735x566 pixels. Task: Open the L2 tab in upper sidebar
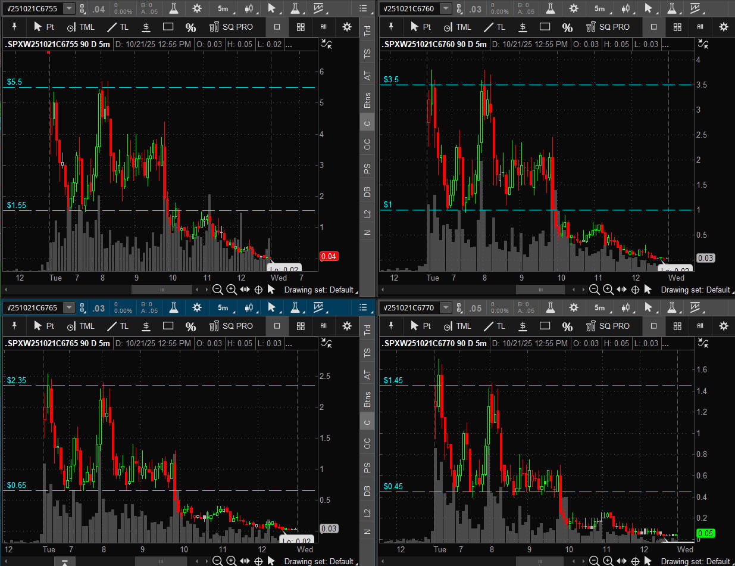pyautogui.click(x=367, y=213)
